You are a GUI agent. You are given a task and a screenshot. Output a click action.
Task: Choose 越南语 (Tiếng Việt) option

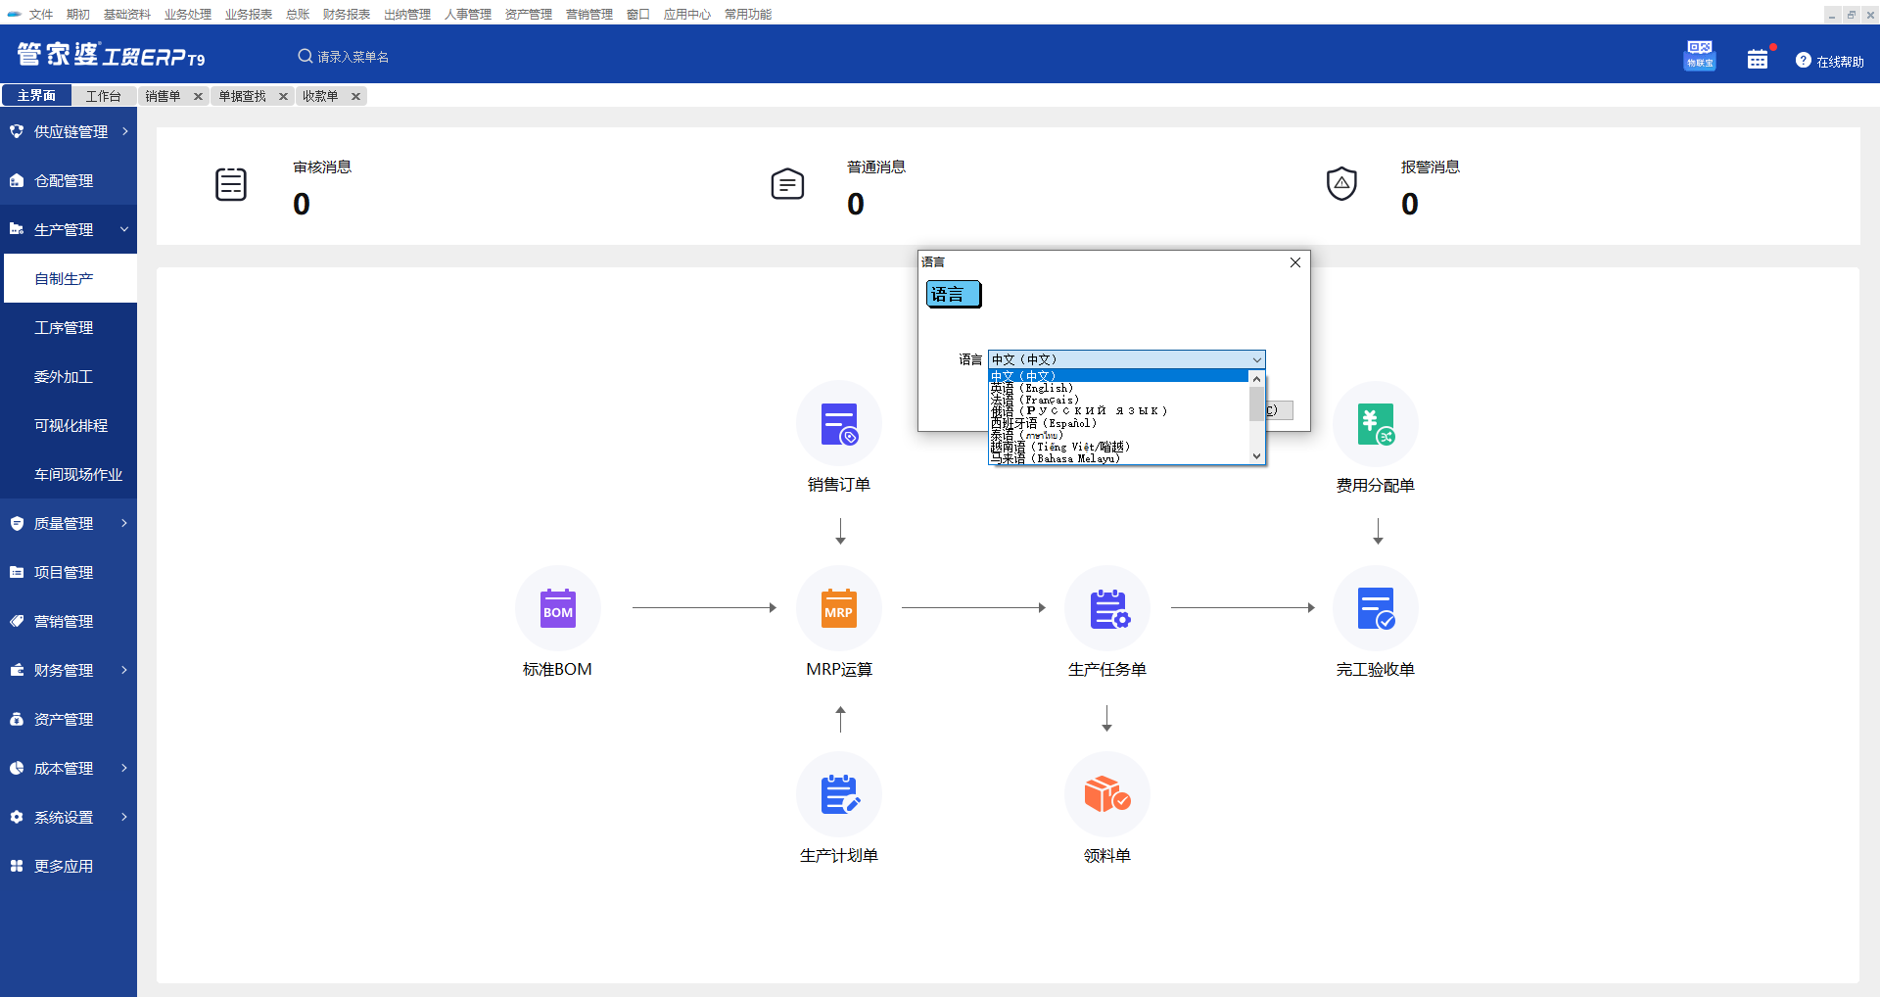[1119, 447]
